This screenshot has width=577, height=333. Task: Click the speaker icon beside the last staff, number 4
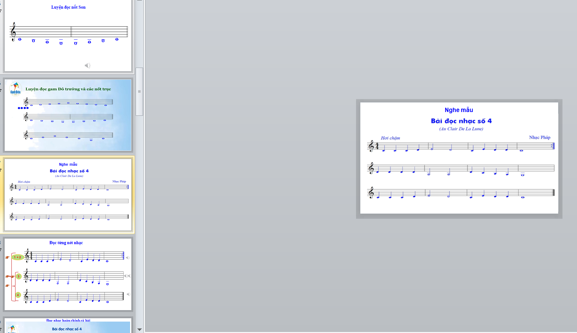point(128,294)
